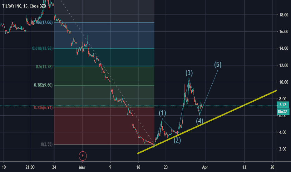Click the current price tag 7.23
The width and height of the screenshot is (291, 172).
click(283, 105)
